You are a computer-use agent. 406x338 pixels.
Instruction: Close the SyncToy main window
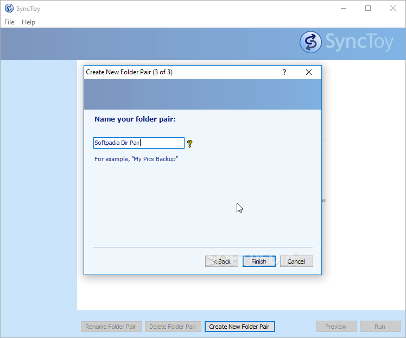[393, 8]
